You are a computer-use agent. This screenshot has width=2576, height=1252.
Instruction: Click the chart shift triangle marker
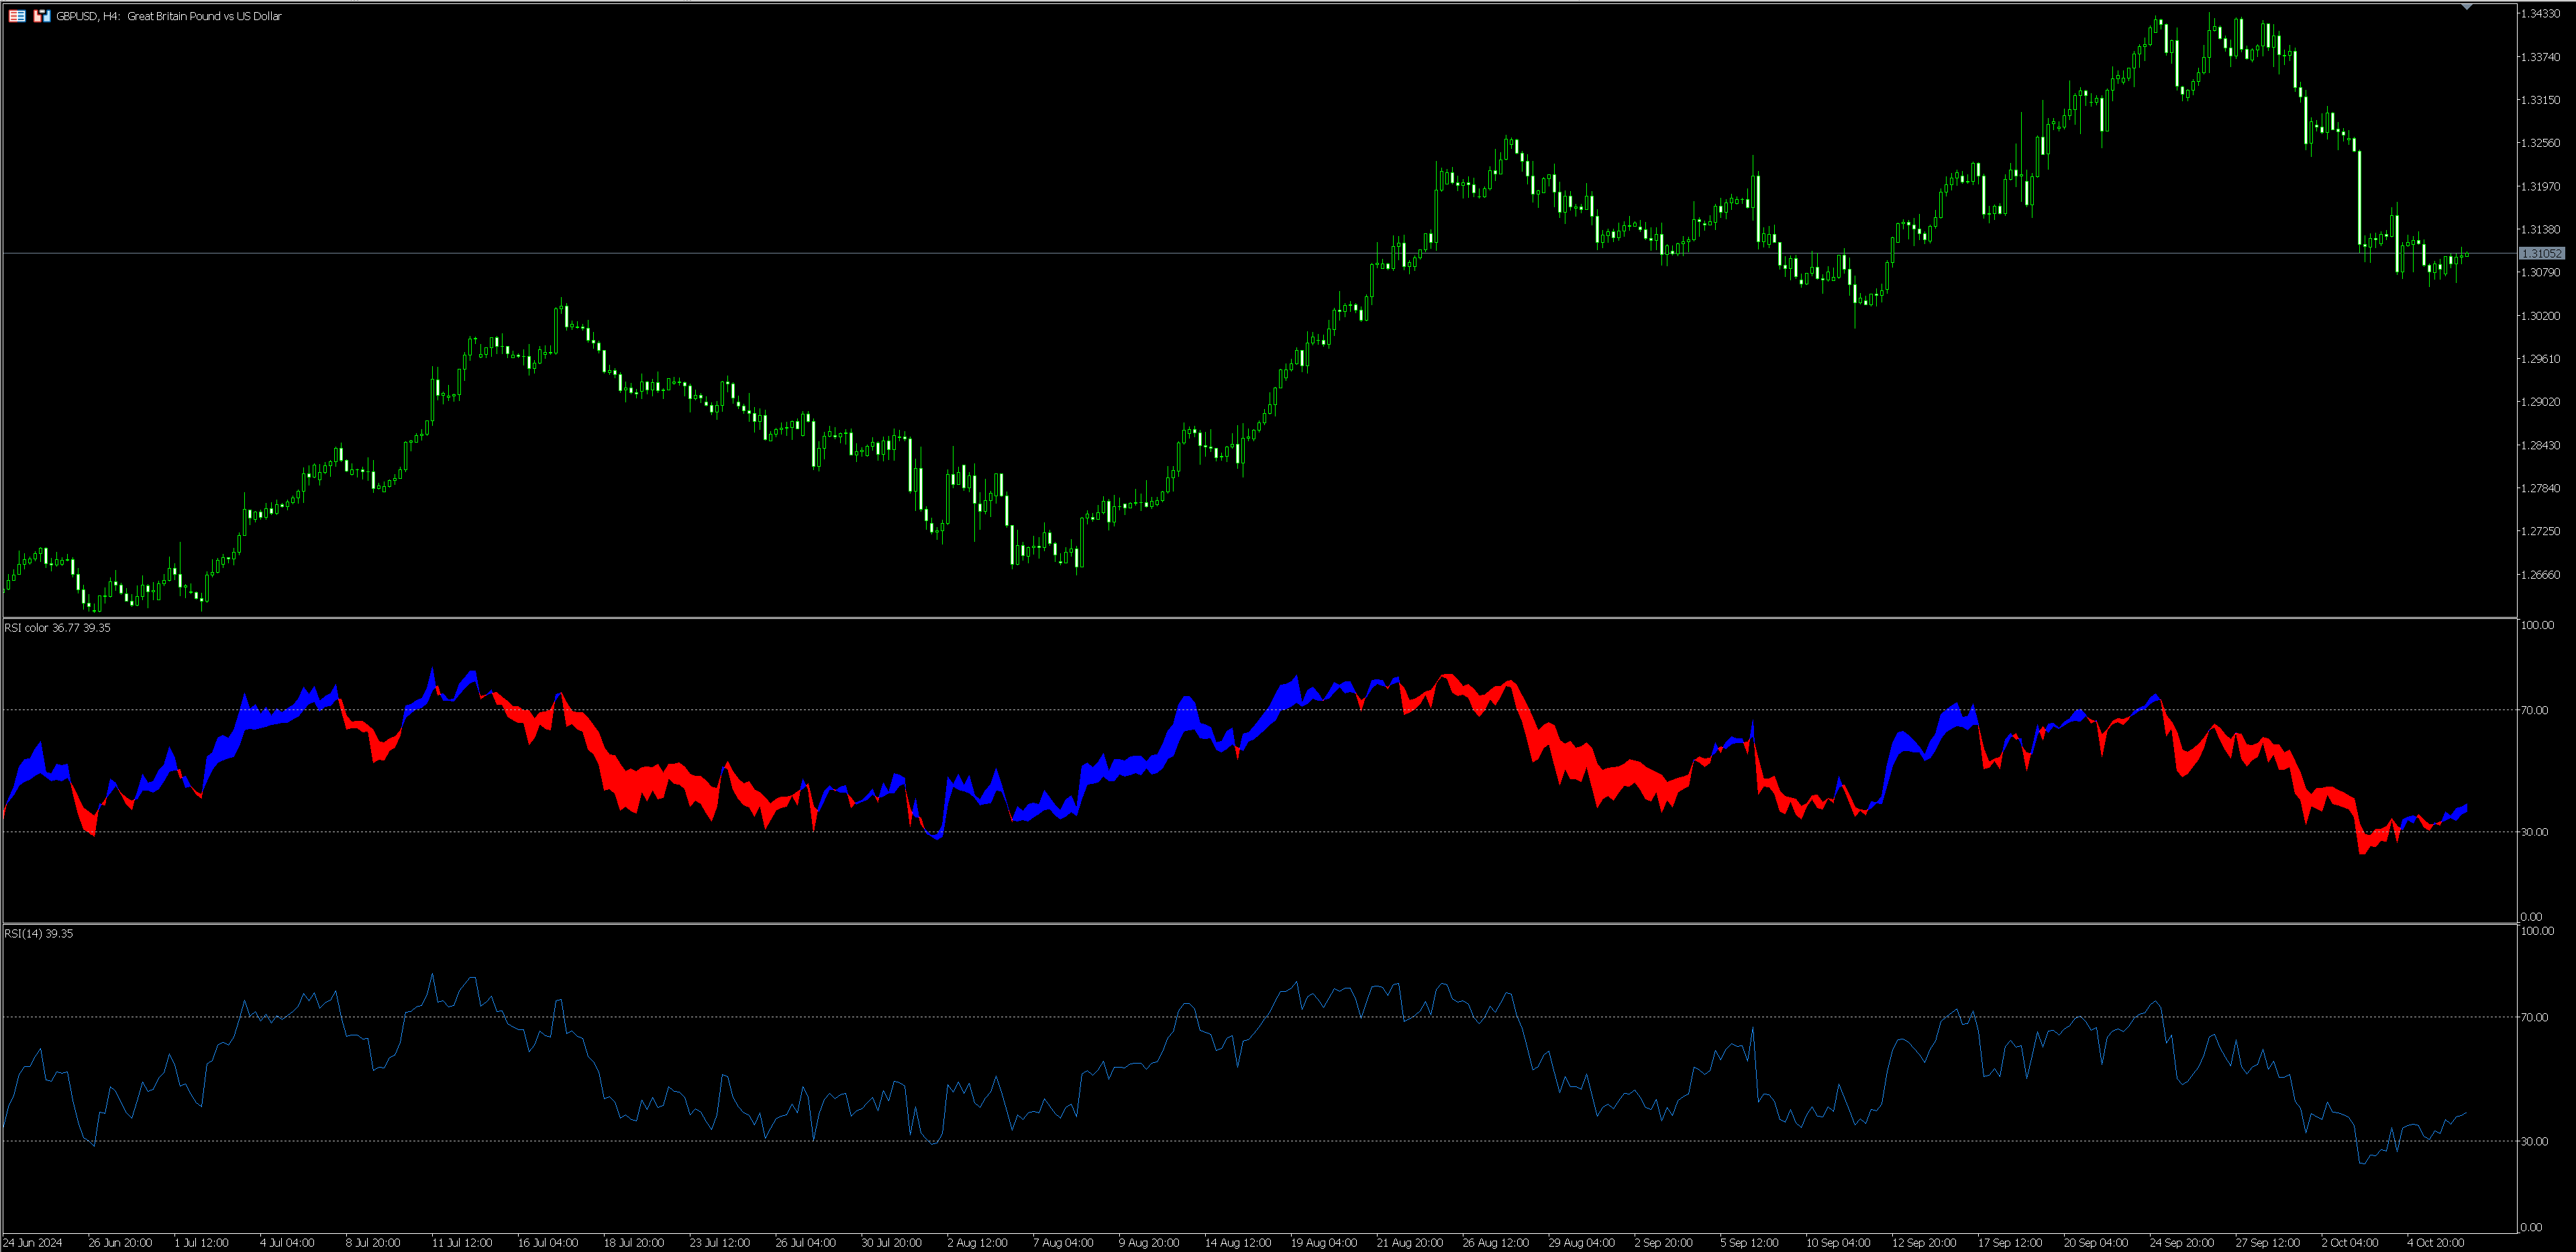point(2467,7)
